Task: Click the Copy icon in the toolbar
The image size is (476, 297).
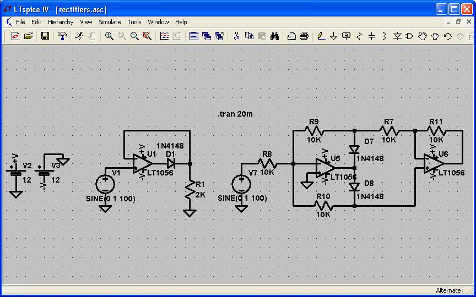Action: coord(249,36)
